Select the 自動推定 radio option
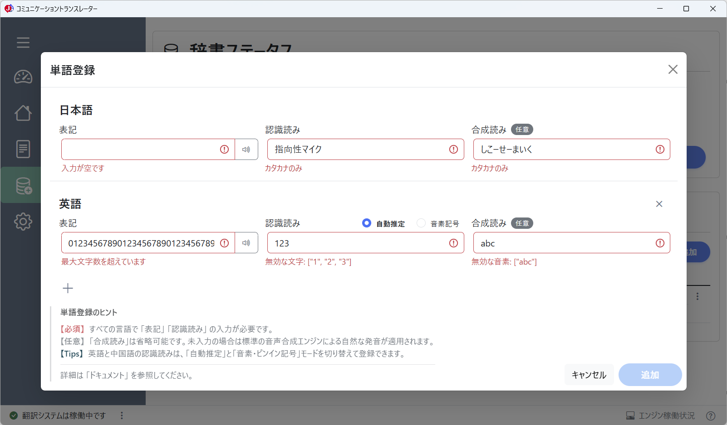 tap(367, 223)
